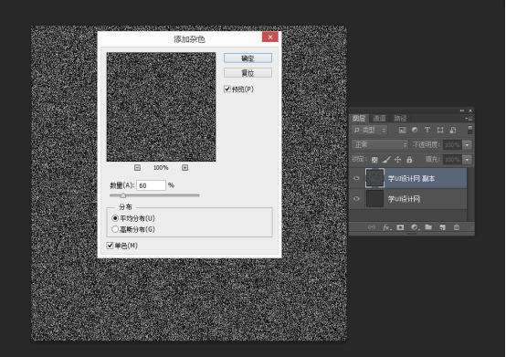Click the 数量(A) amount input field
Image resolution: width=506 pixels, height=357 pixels.
click(151, 185)
